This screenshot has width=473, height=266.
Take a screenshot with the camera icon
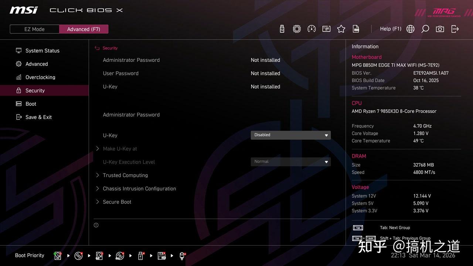pos(440,29)
